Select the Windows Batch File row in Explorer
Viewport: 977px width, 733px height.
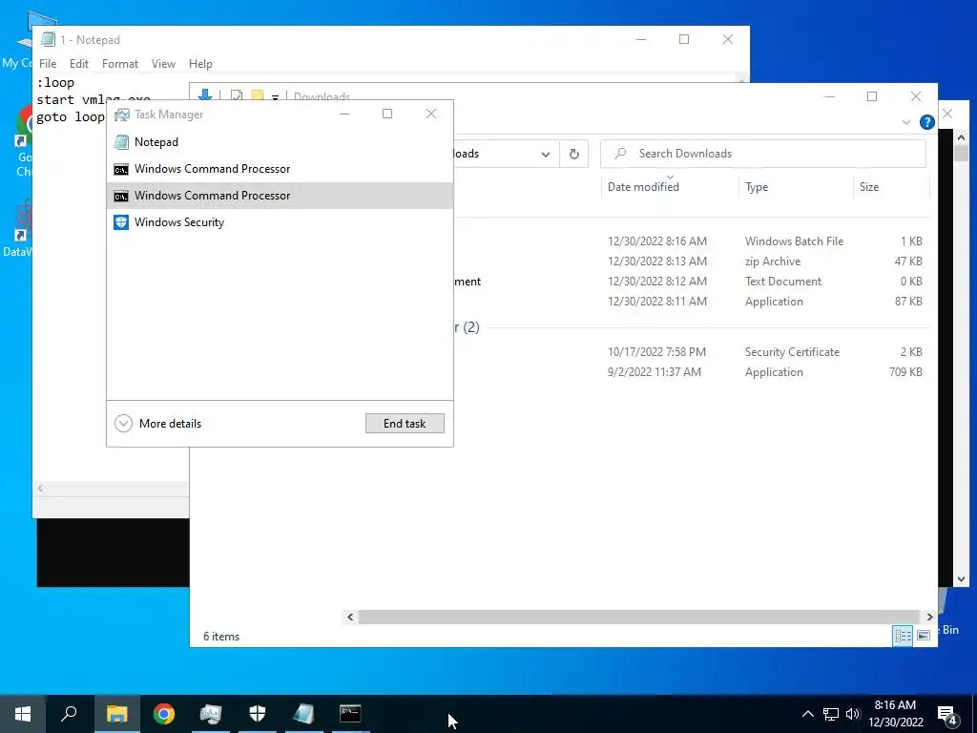[x=692, y=241]
